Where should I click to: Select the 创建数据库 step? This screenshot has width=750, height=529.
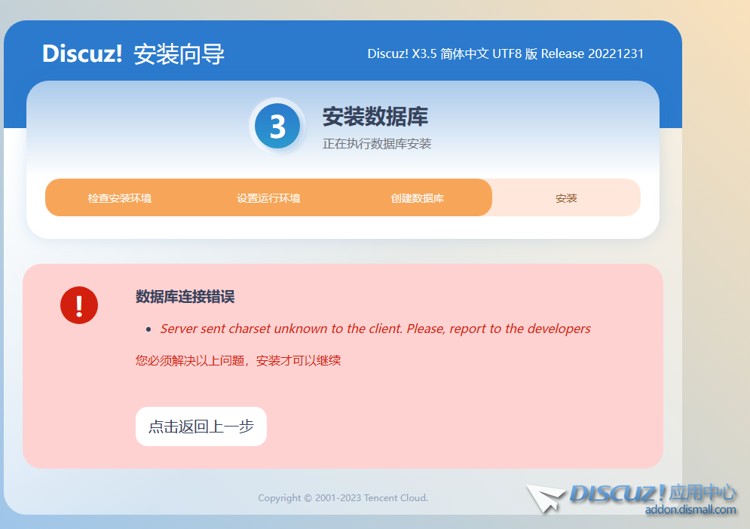pyautogui.click(x=417, y=198)
